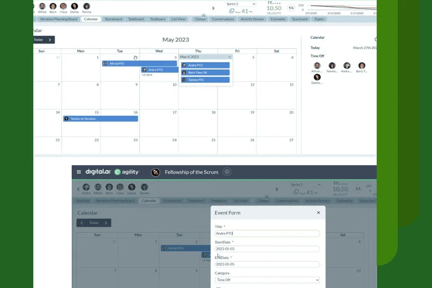Click the member strip right arrow in May 2023 window

(x=213, y=8)
